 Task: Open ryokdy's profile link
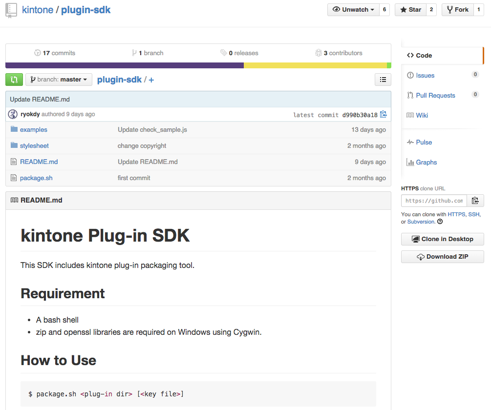(30, 114)
